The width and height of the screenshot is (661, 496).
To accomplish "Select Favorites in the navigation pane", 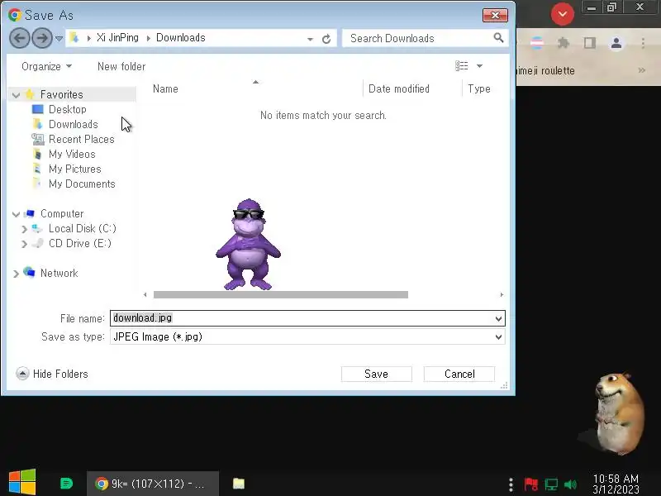I will click(x=61, y=94).
